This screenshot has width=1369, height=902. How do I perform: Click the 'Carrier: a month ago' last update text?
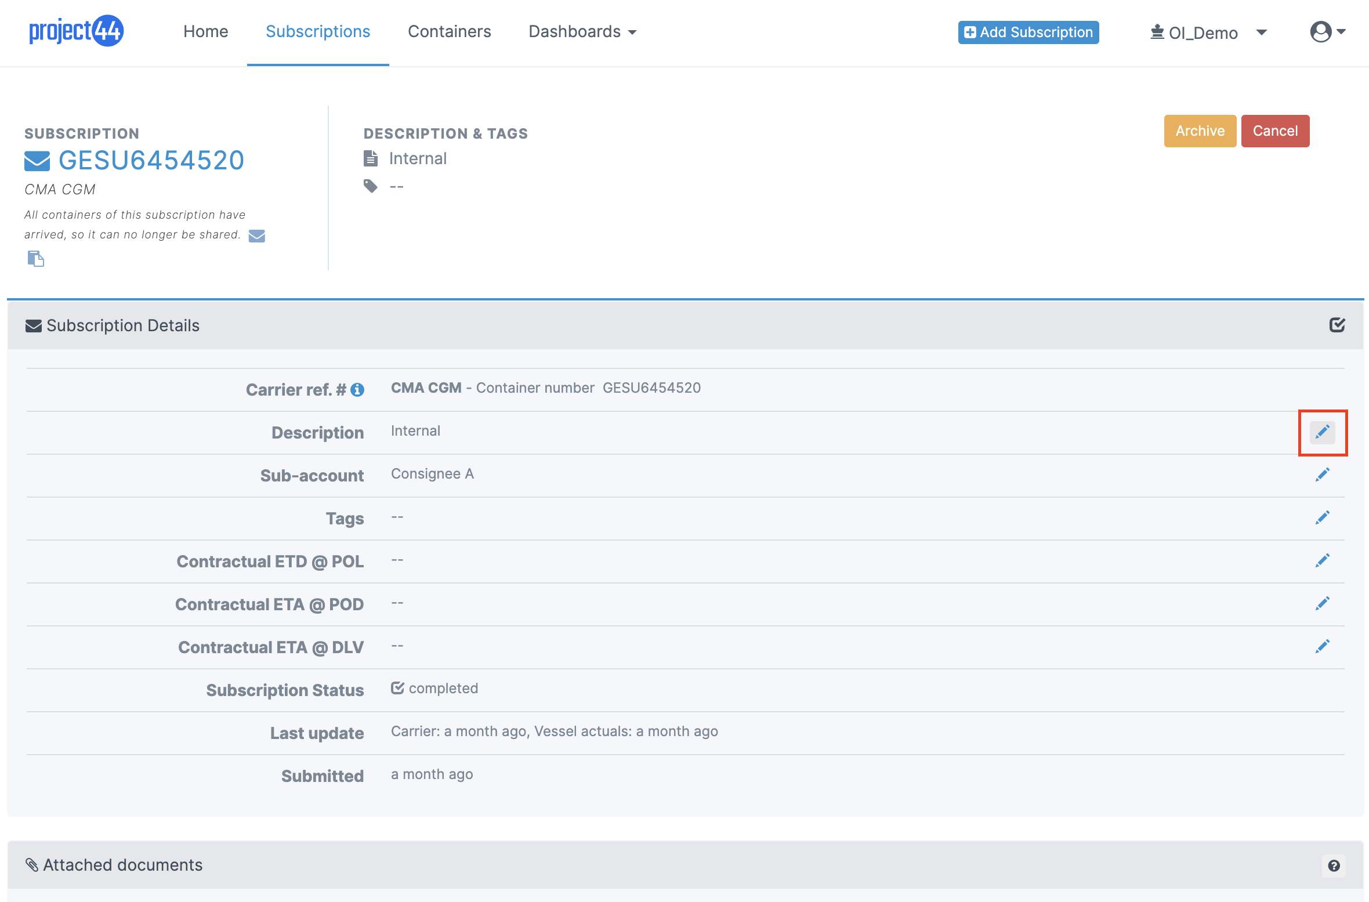(460, 731)
